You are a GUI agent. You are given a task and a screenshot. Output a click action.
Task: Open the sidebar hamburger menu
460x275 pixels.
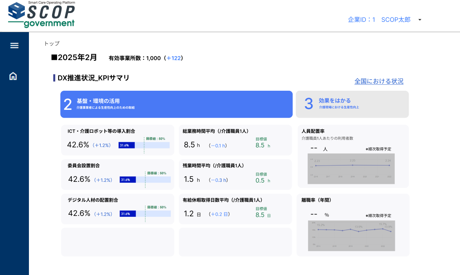(x=14, y=46)
